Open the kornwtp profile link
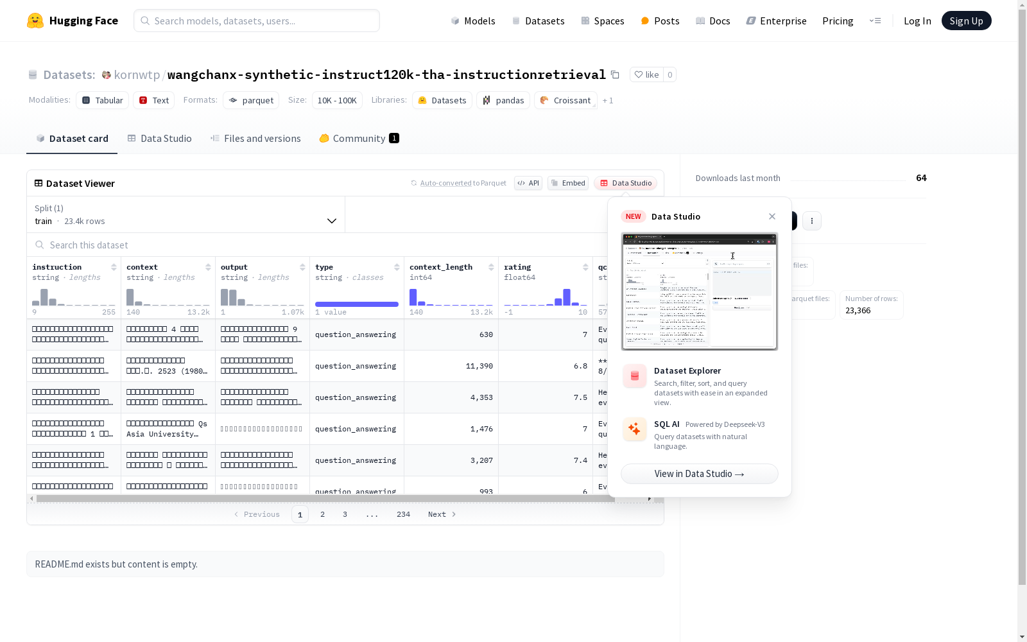 137,74
